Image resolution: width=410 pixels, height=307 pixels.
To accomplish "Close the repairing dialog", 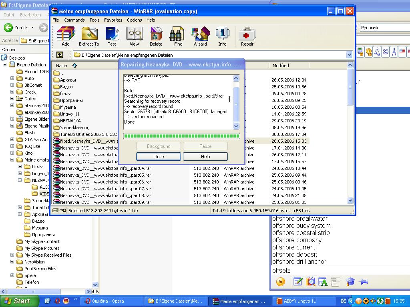I will pos(159,156).
